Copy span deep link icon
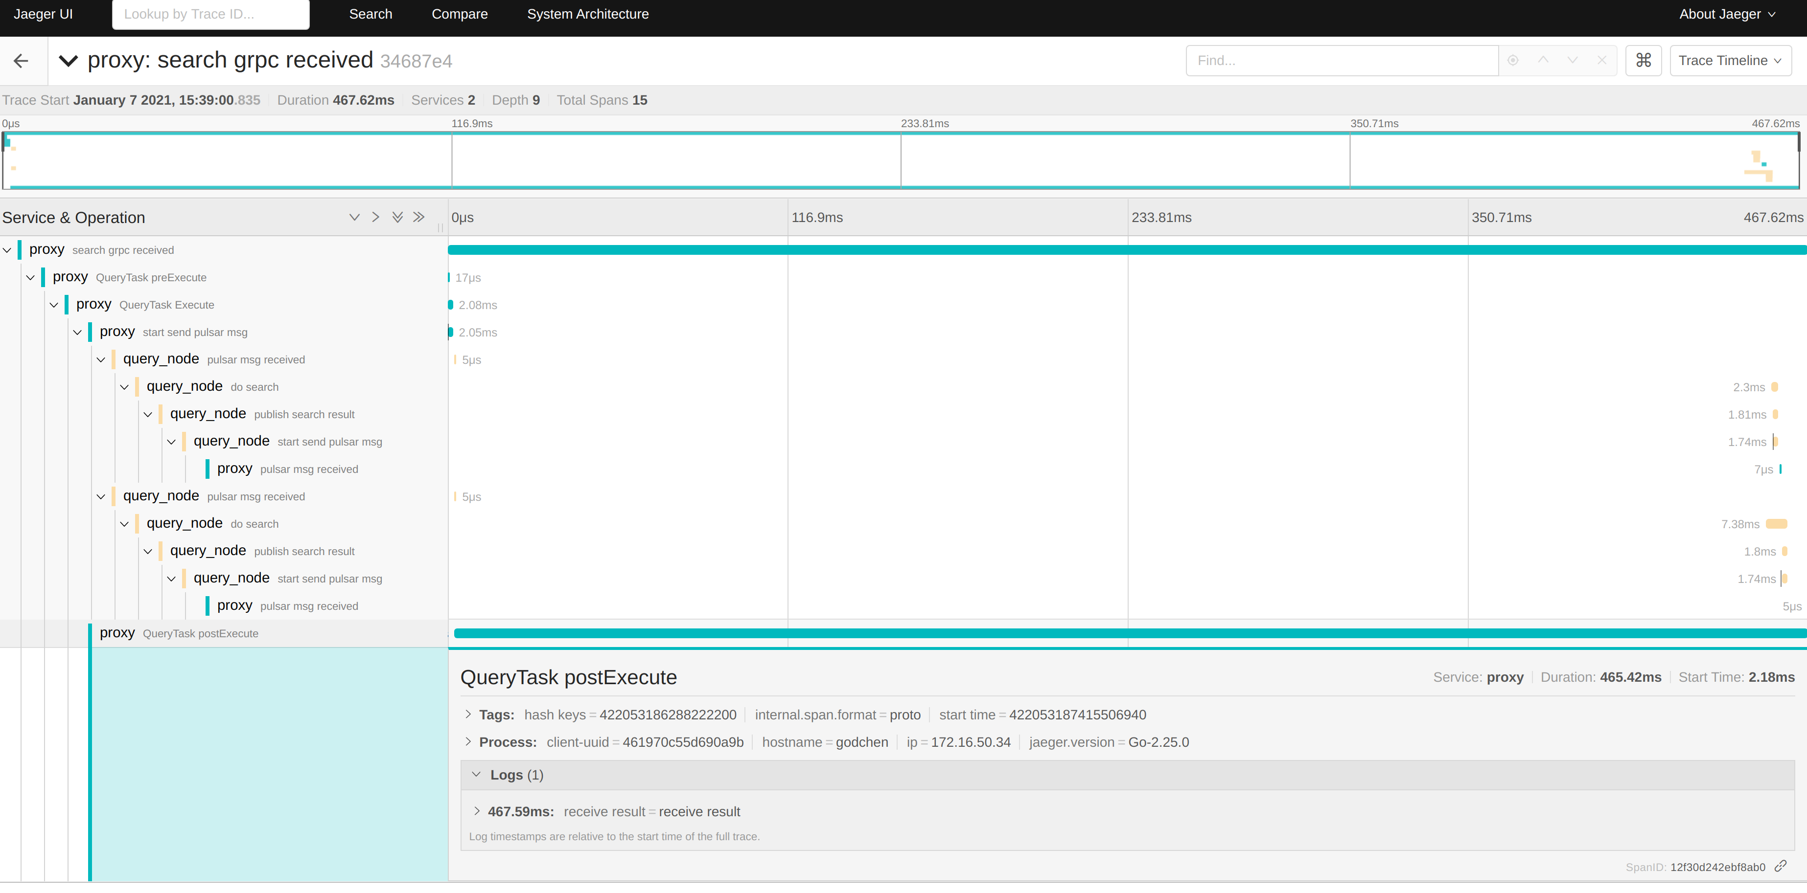 [x=1781, y=867]
